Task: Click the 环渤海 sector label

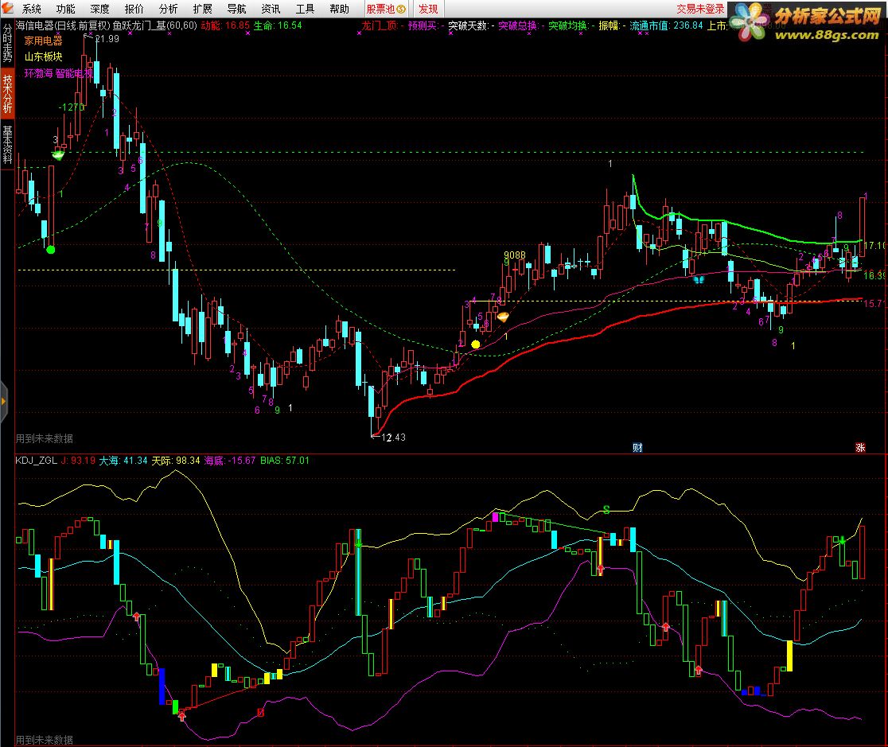Action: [x=38, y=73]
